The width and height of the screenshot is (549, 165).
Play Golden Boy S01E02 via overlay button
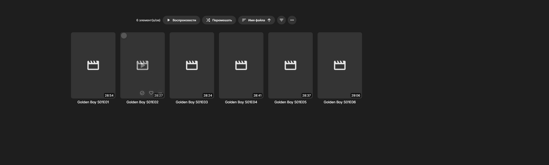(142, 65)
